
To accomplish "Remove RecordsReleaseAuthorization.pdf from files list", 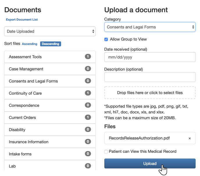I will (190, 138).
